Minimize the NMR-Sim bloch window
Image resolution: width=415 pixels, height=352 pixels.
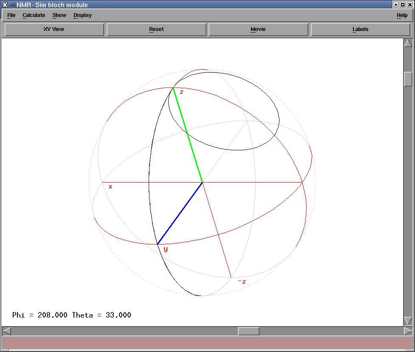396,5
